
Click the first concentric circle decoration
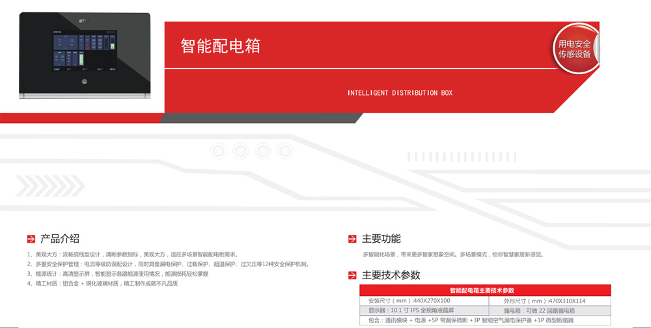[x=219, y=151]
